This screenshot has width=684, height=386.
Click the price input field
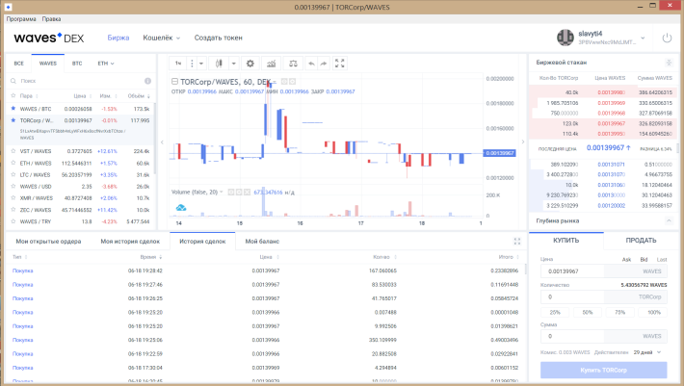point(604,271)
